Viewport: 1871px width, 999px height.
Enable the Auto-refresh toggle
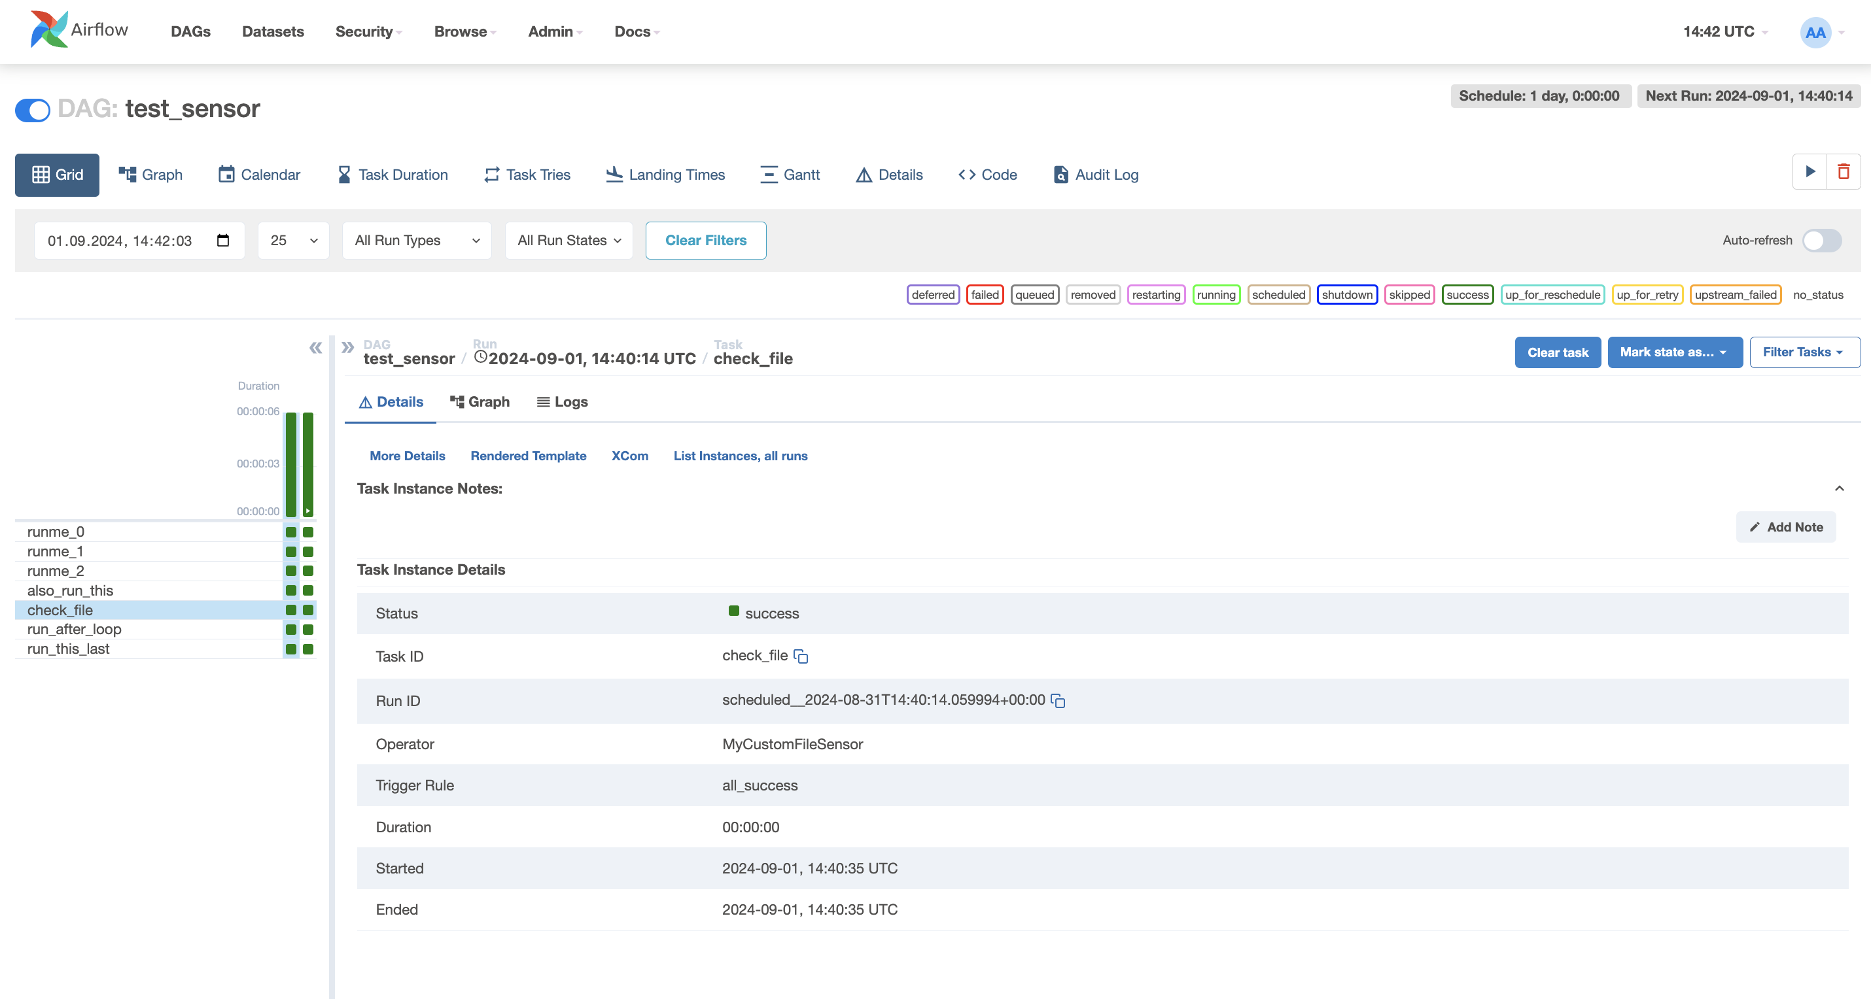click(1822, 241)
